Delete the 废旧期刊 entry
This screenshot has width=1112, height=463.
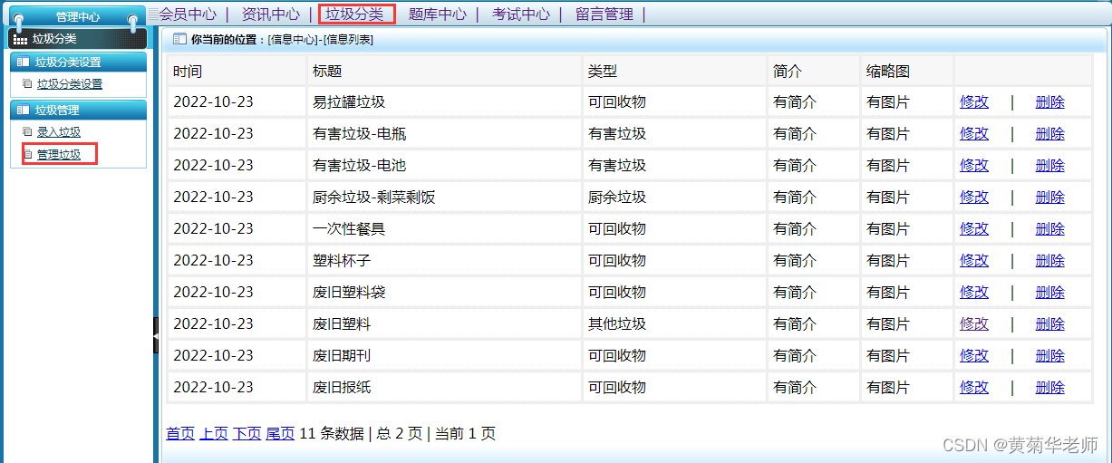pyautogui.click(x=1050, y=356)
